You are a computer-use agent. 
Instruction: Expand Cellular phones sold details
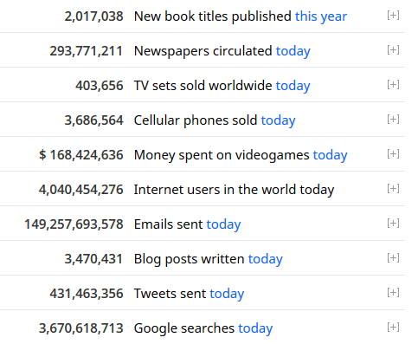[393, 120]
